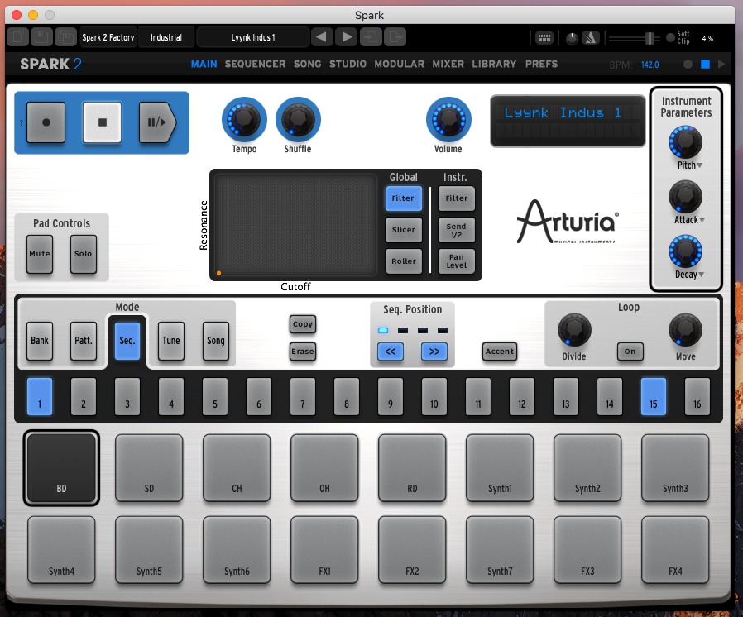Select Song mode
This screenshot has height=617, width=743.
pyautogui.click(x=216, y=341)
